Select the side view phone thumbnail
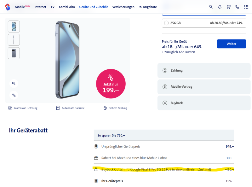Image resolution: width=252 pixels, height=187 pixels. (14, 40)
